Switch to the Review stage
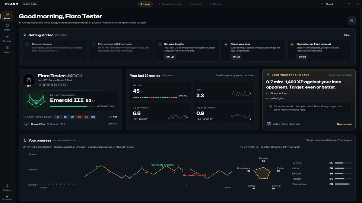362x203 pixels. [x=215, y=4]
